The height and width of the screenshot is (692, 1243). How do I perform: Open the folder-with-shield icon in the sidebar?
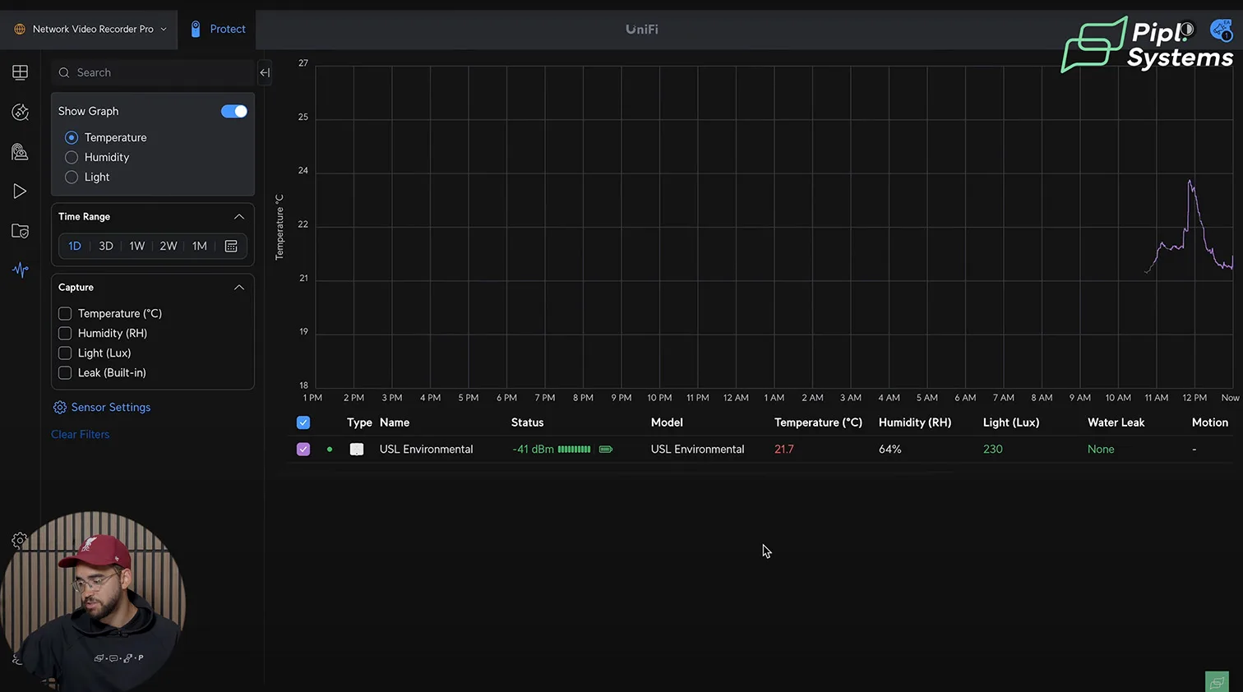[x=21, y=231]
